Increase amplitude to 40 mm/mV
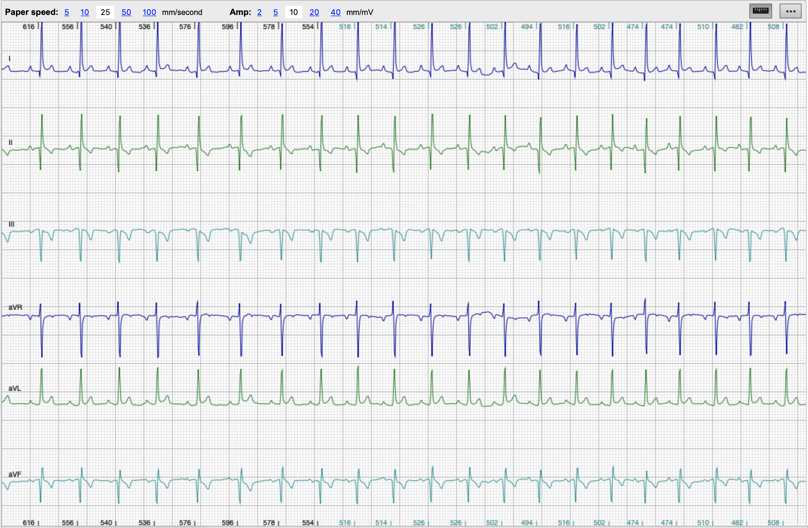 (335, 12)
